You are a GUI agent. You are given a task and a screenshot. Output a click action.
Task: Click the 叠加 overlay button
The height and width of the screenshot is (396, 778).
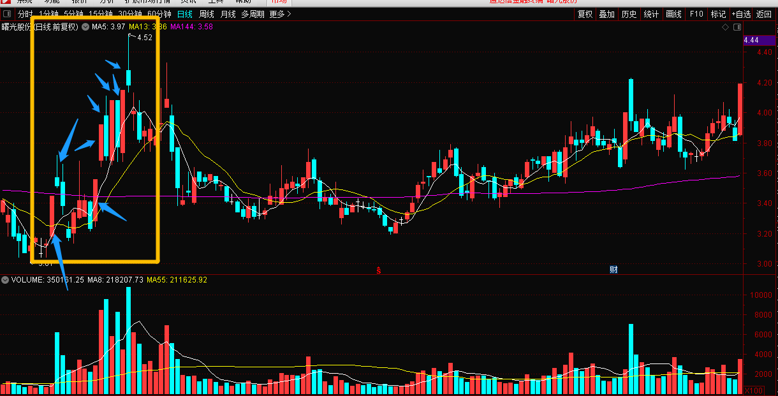pos(607,14)
